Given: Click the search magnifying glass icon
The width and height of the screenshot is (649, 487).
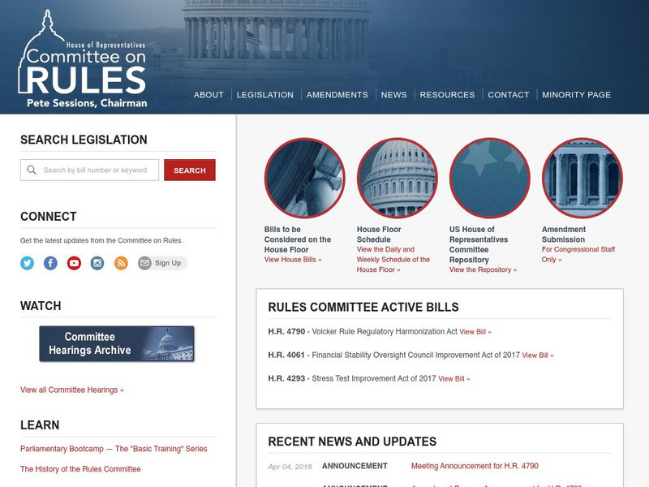Looking at the screenshot, I should [32, 170].
